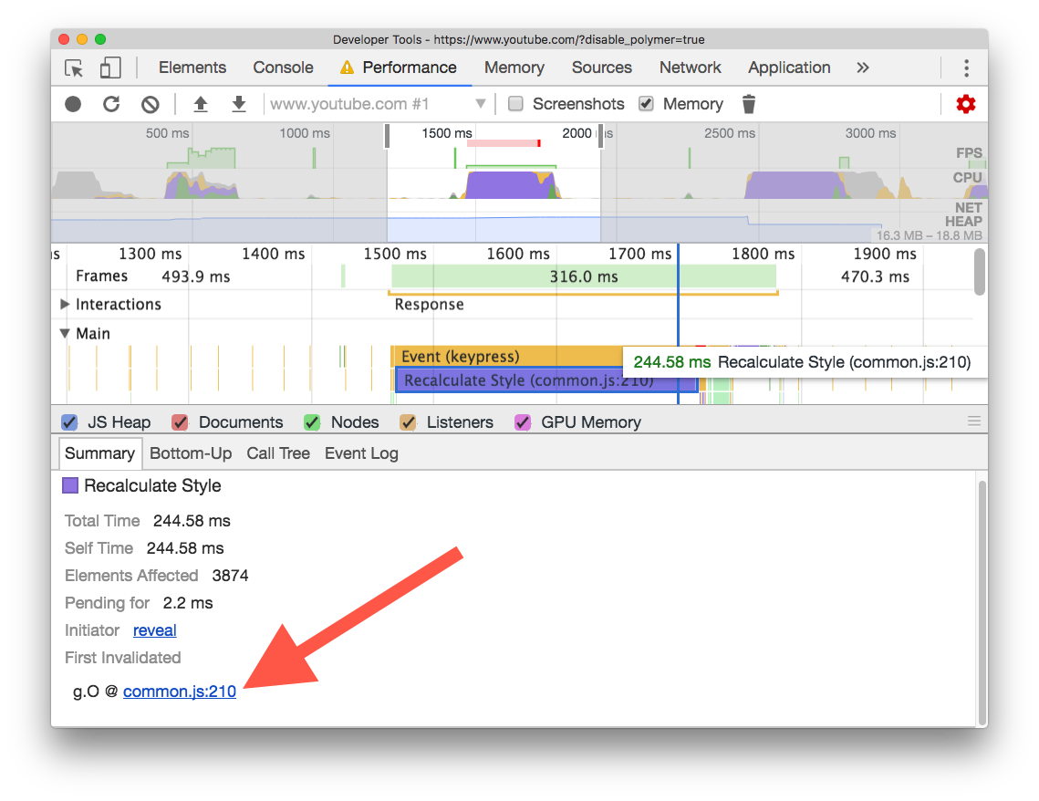Click the 316.0 ms frame block
The image size is (1039, 801).
584,276
